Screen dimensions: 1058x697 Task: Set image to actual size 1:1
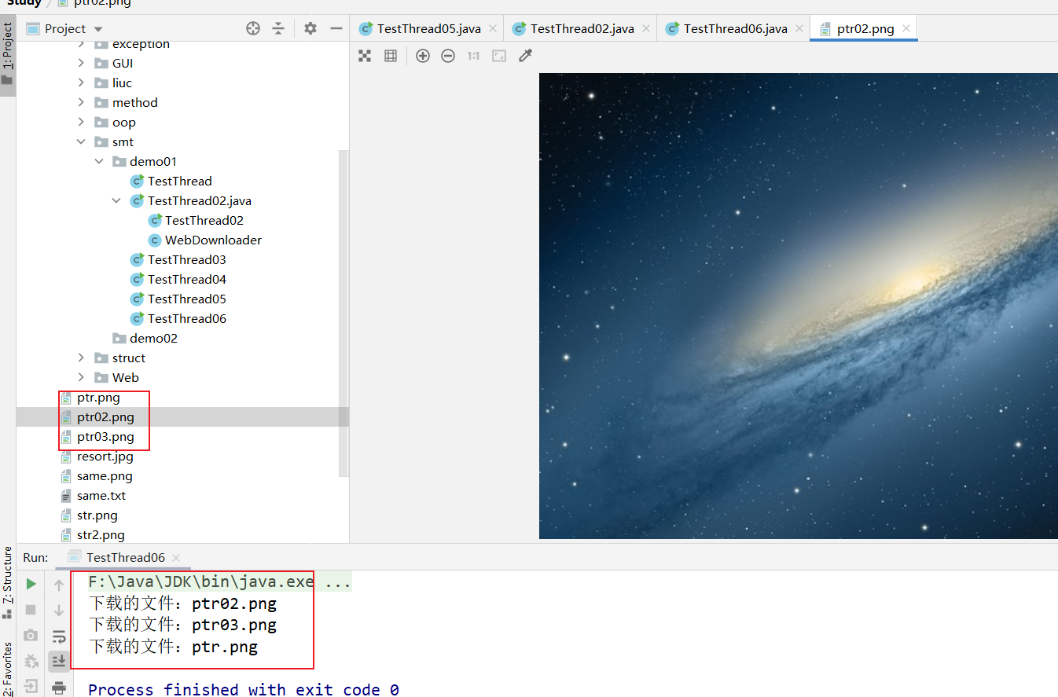click(x=473, y=56)
